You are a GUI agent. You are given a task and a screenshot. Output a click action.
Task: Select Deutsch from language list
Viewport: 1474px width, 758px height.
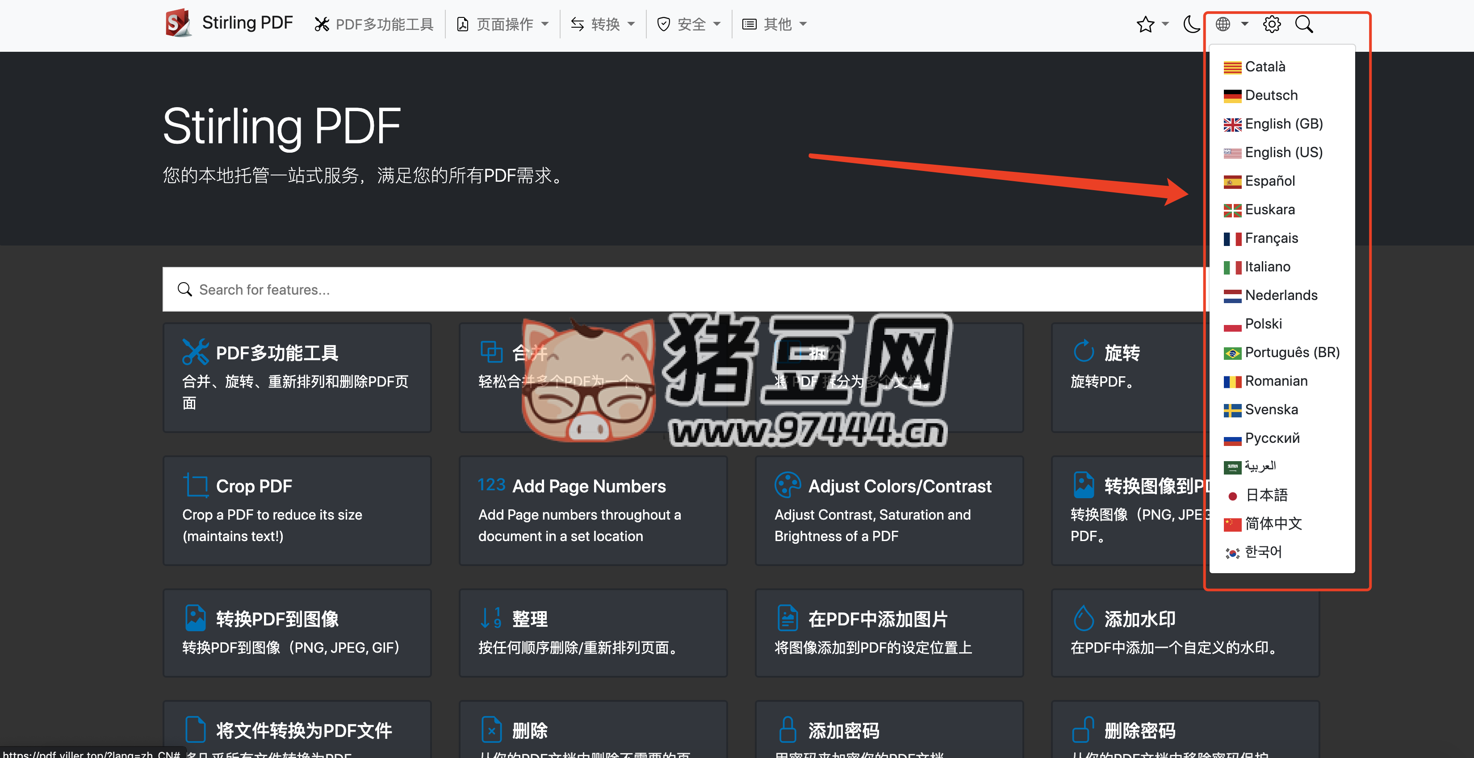point(1271,95)
